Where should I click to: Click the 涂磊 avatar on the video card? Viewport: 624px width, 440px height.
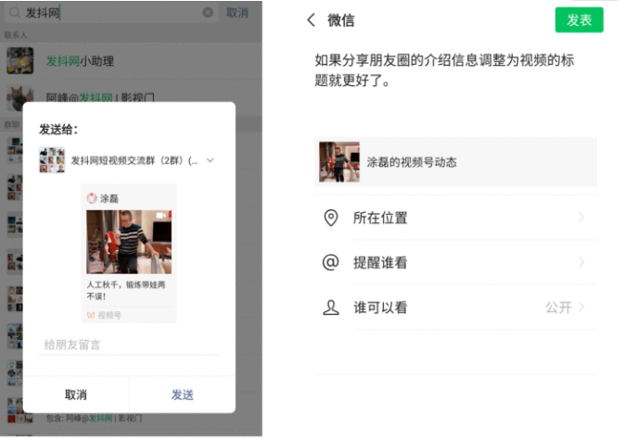(92, 198)
